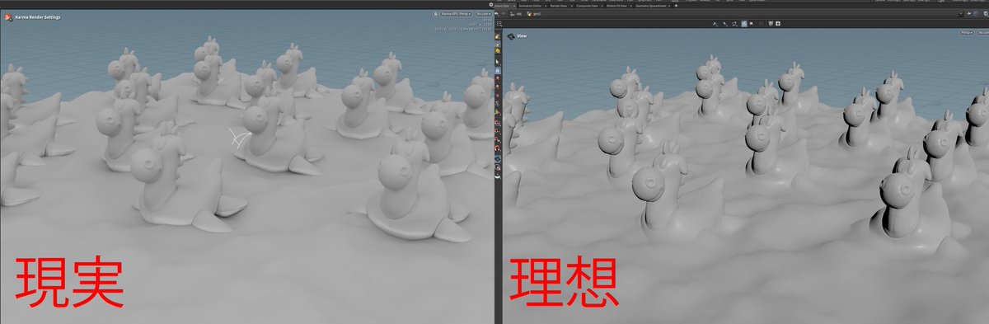989x324 pixels.
Task: Open the Motion FX View tab
Action: 616,6
